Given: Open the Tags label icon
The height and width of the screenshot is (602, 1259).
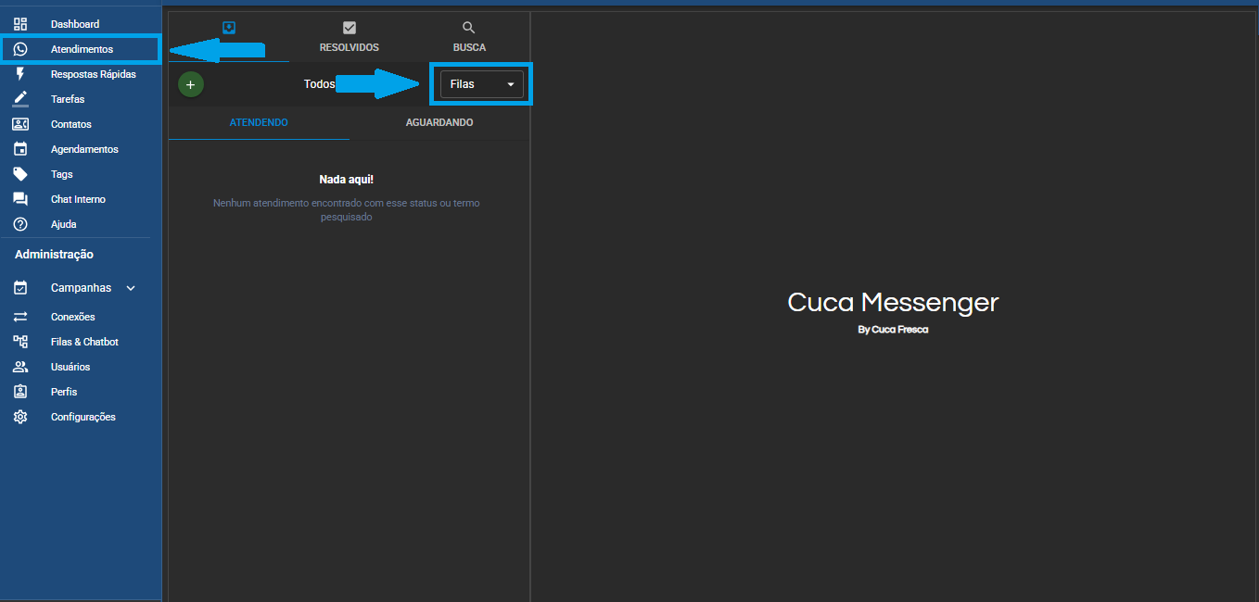Looking at the screenshot, I should pos(20,174).
